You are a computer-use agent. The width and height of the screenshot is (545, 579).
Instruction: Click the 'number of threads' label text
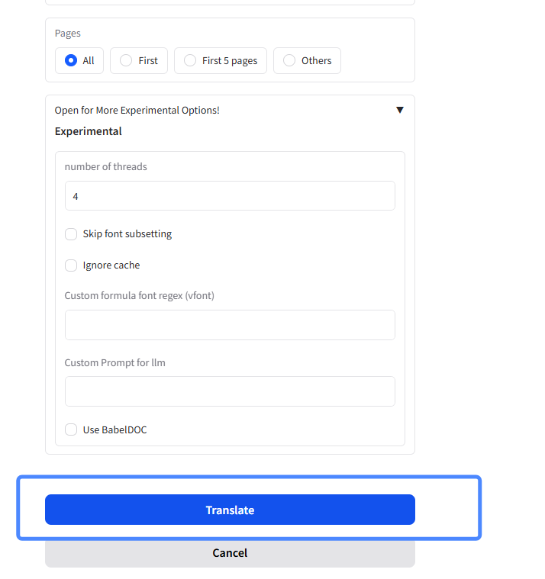tap(105, 166)
